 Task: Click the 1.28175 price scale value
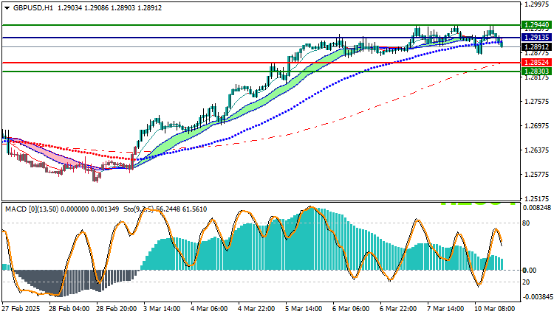point(537,77)
